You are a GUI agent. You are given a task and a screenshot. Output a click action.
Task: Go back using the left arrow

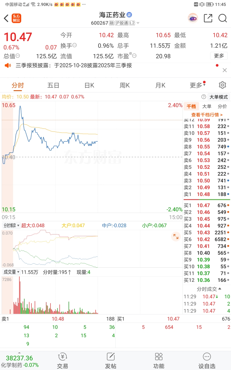[6, 18]
